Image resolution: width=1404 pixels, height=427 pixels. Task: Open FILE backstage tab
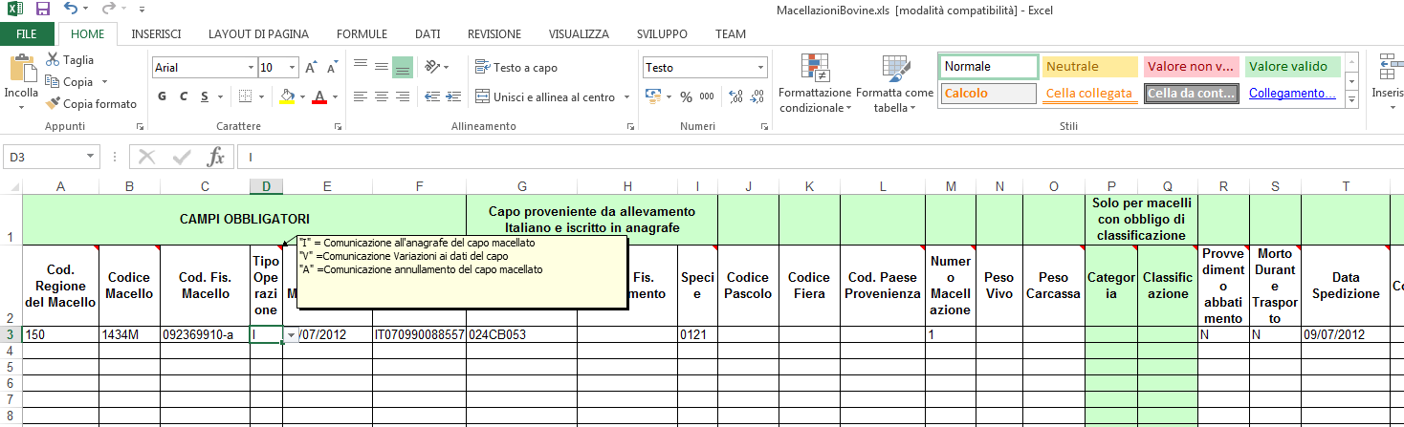[x=28, y=33]
